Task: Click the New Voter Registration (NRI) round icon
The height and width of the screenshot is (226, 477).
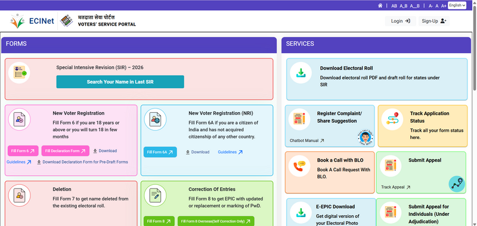Action: click(155, 119)
